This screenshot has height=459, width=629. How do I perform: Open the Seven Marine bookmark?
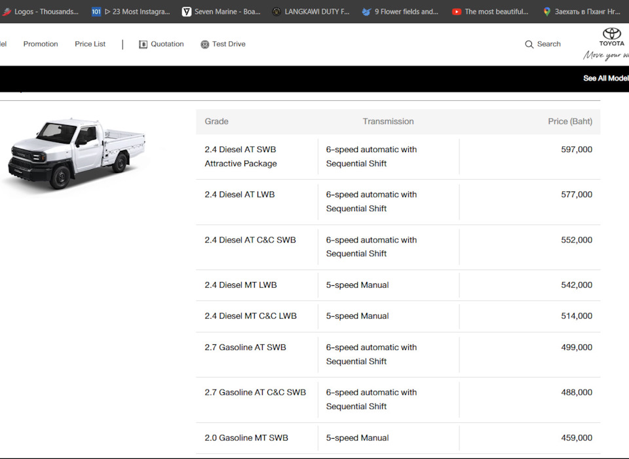coord(221,12)
